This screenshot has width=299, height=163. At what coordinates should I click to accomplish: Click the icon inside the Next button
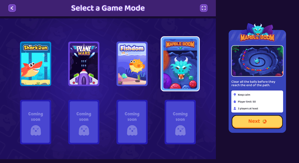click(264, 121)
